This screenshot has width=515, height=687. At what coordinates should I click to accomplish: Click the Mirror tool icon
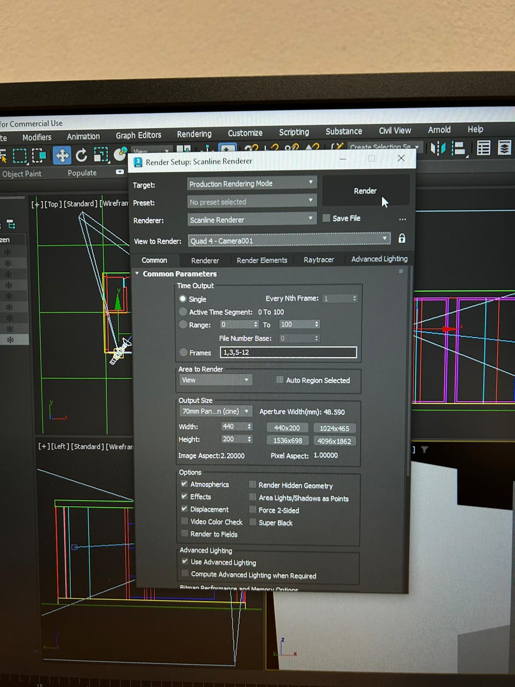(x=438, y=149)
